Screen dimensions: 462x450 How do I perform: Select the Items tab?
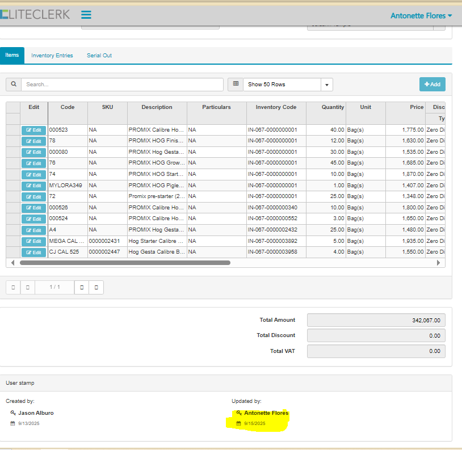[12, 56]
